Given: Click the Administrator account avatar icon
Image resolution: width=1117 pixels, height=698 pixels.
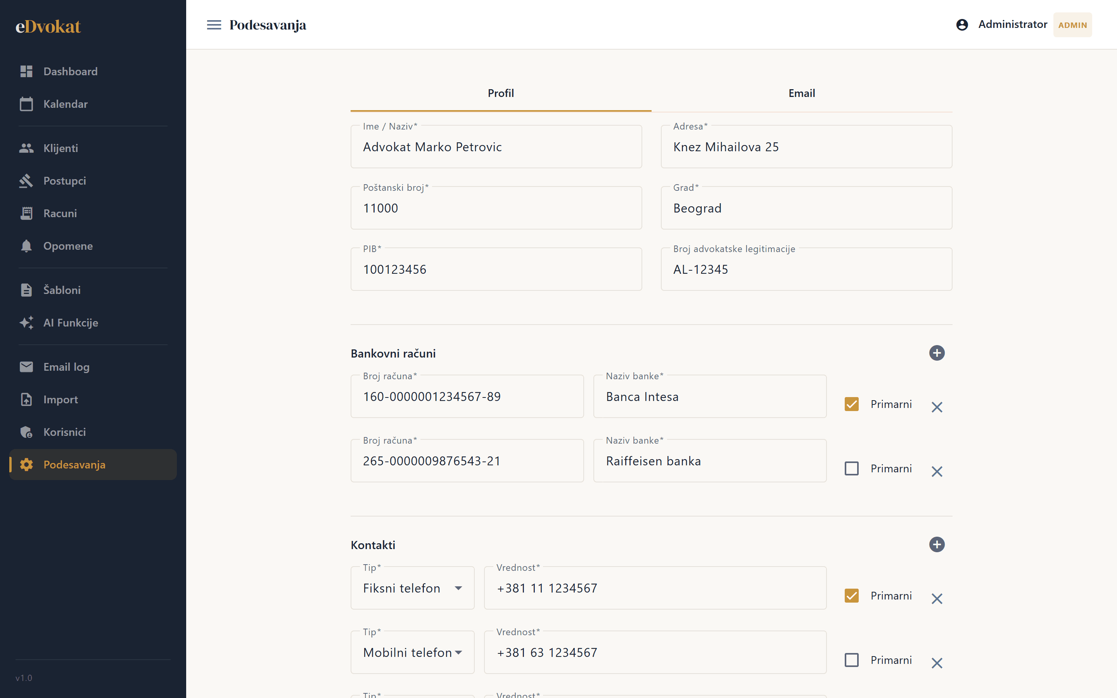Looking at the screenshot, I should [962, 25].
